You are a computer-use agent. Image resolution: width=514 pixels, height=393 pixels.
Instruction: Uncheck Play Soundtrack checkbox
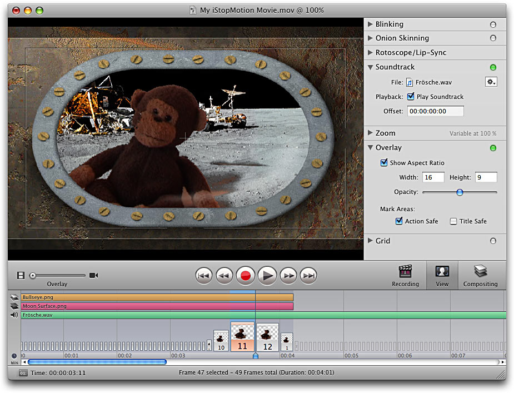pos(411,97)
